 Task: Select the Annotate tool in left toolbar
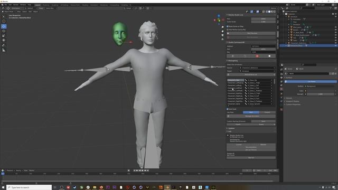pyautogui.click(x=4, y=45)
